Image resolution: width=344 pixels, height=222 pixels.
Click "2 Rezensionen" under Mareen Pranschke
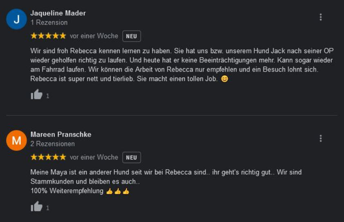(x=53, y=144)
